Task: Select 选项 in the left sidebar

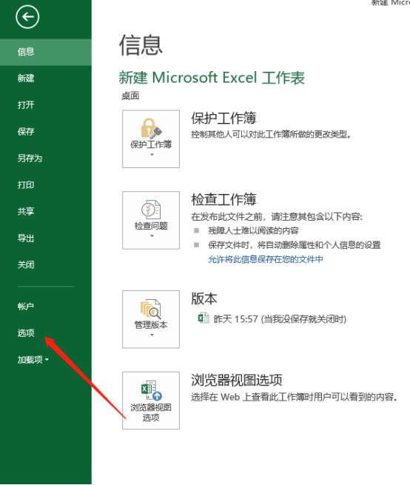Action: [26, 332]
